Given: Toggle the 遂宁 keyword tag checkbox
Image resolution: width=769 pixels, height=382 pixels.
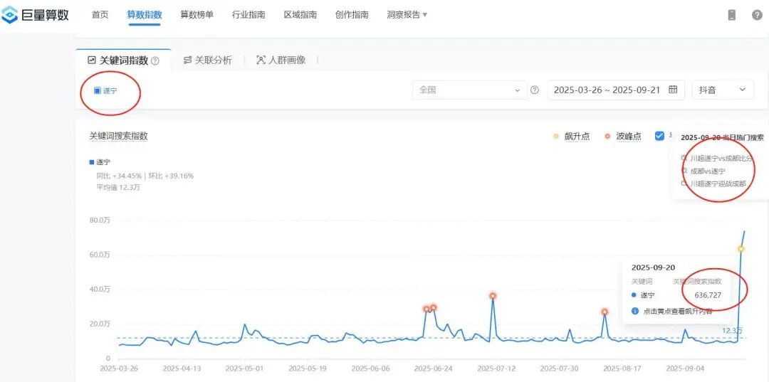Looking at the screenshot, I should tap(98, 90).
